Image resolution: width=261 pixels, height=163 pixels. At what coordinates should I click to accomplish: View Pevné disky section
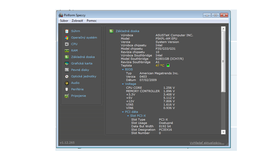pos(80,70)
